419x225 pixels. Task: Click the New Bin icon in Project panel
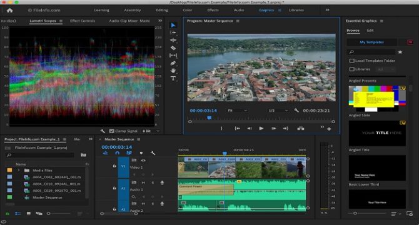(83, 155)
